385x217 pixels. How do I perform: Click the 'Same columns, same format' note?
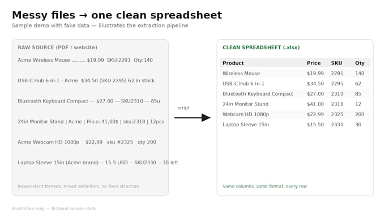coord(265,186)
